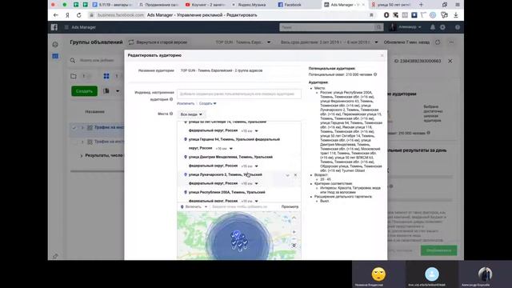Click the pin icon for улица Герцена 94
This screenshot has width=512, height=288.
point(186,139)
